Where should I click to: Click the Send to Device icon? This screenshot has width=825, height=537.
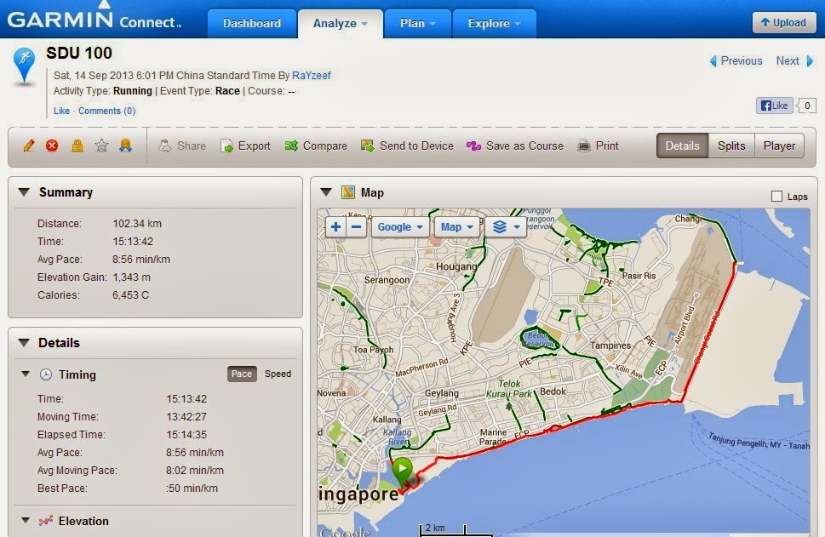pyautogui.click(x=367, y=146)
